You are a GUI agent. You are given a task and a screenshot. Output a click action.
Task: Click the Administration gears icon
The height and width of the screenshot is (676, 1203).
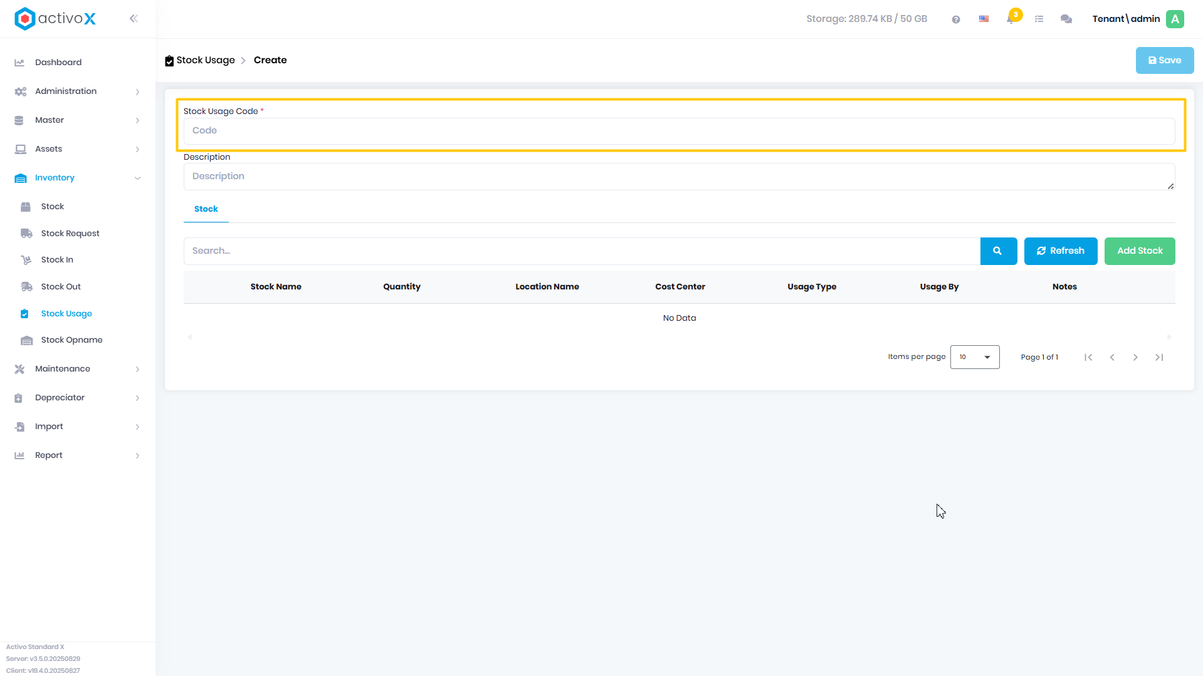coord(20,91)
